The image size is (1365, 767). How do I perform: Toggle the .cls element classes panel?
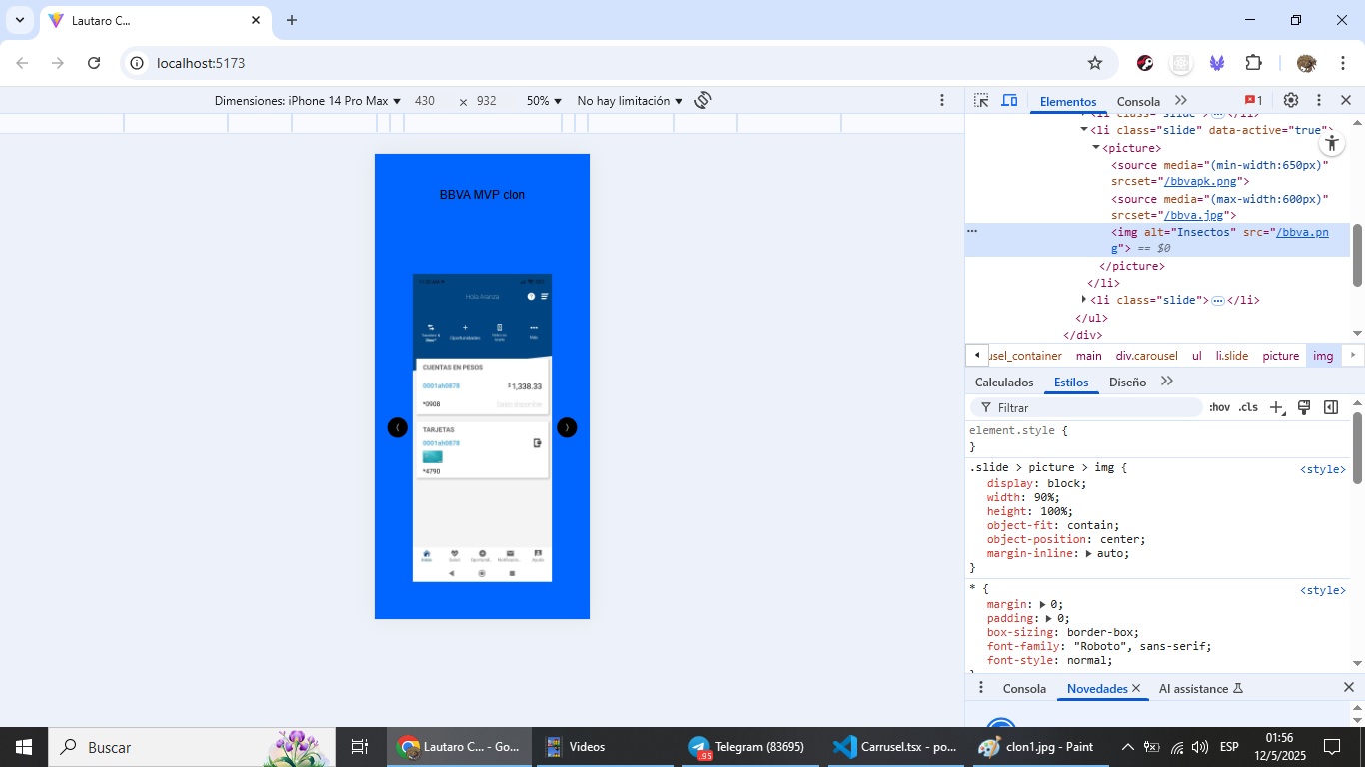1248,407
